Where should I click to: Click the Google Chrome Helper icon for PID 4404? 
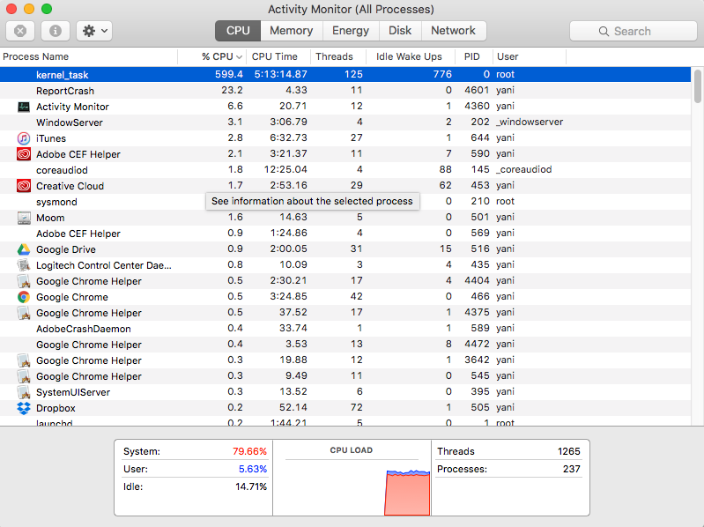click(23, 281)
